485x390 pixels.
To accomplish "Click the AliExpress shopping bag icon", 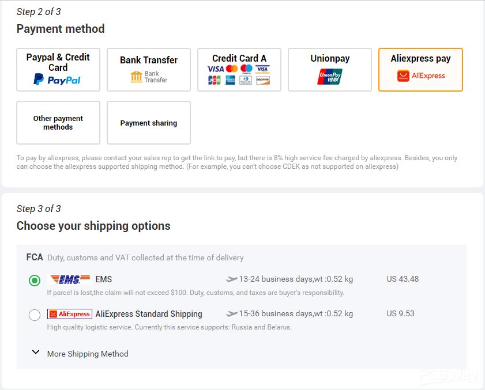I will [403, 75].
